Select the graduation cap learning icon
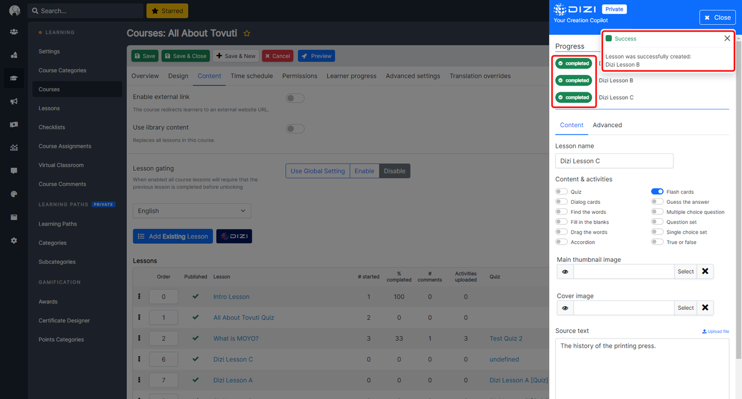 pos(14,78)
